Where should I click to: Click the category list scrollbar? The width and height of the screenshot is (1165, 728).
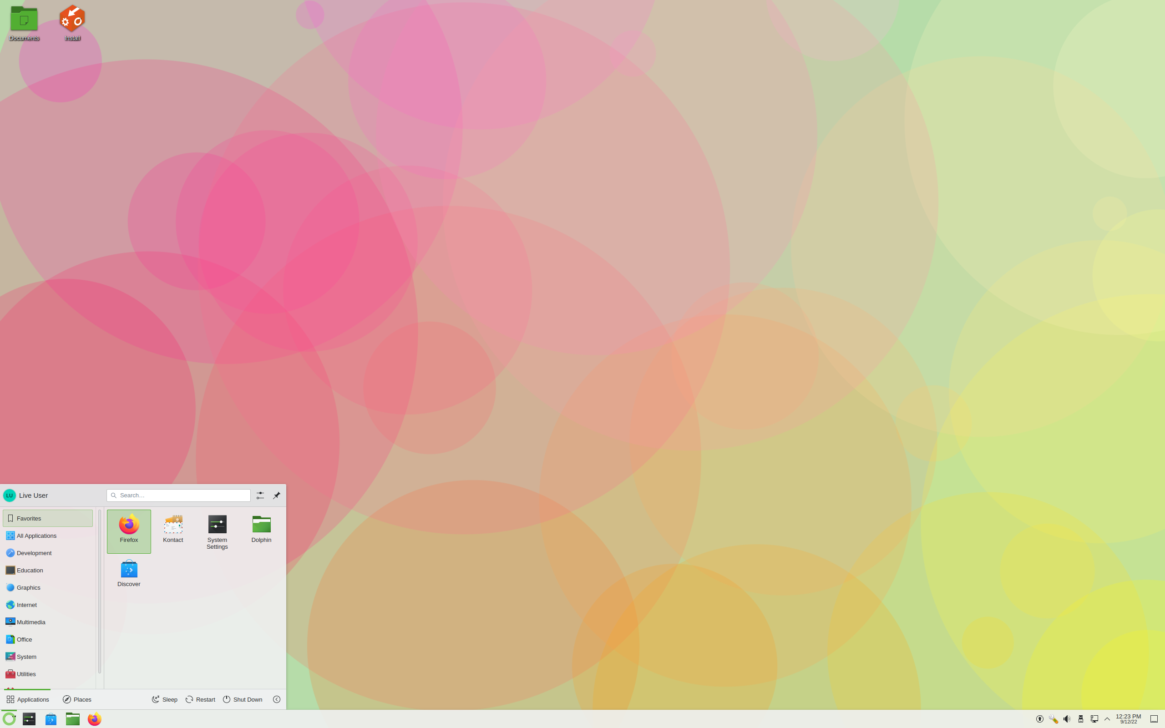coord(100,591)
